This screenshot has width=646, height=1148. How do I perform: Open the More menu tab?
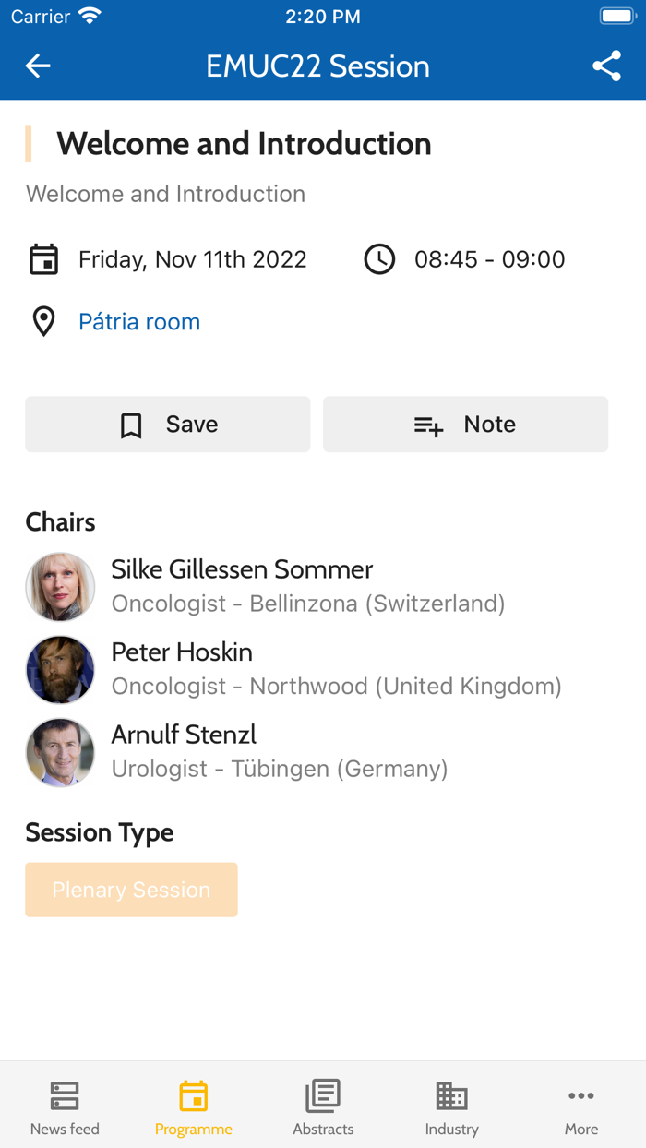pyautogui.click(x=581, y=1107)
